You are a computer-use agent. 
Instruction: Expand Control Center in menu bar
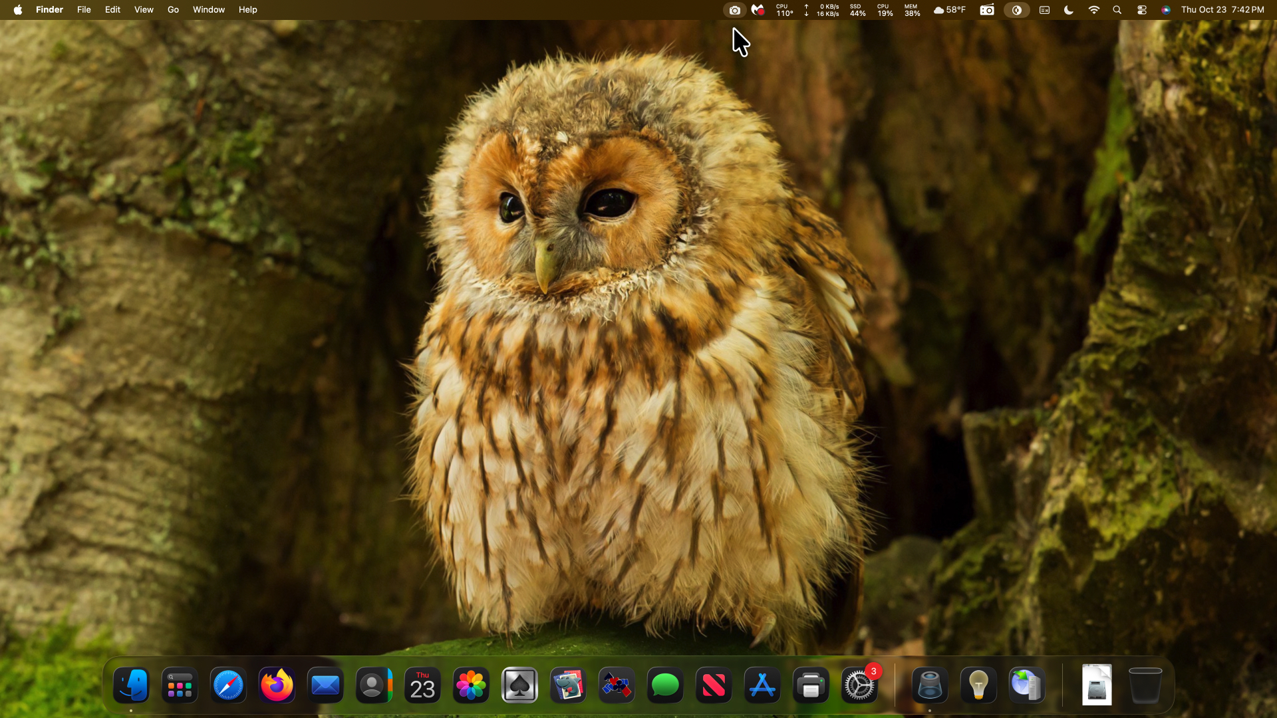coord(1142,10)
